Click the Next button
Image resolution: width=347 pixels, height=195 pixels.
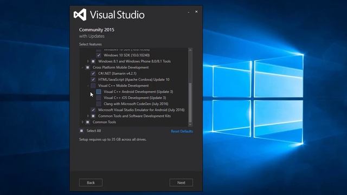pos(181,183)
